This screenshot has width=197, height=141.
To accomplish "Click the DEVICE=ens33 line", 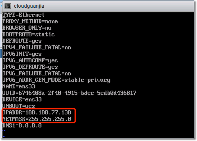I will click(22, 99).
